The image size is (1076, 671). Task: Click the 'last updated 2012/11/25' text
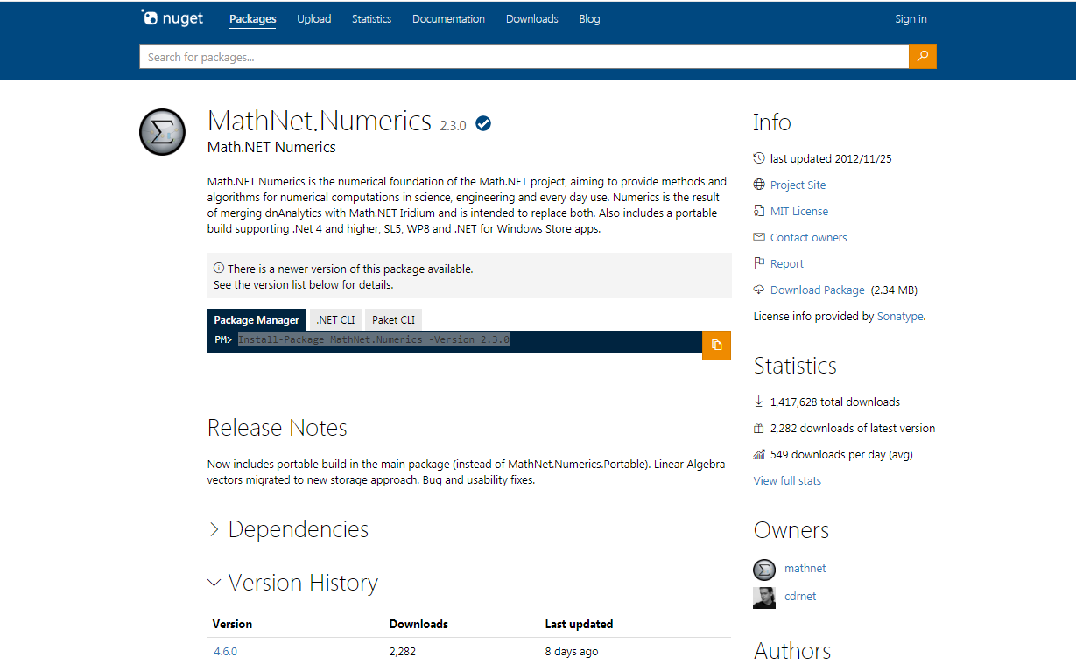(831, 158)
